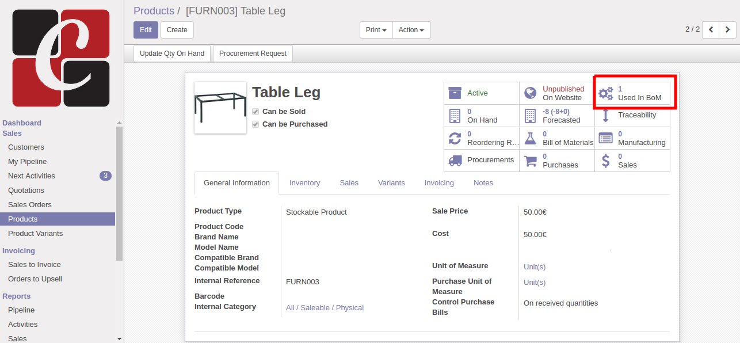The height and width of the screenshot is (343, 740).
Task: Open Bill of Materials flask icon
Action: coord(531,138)
